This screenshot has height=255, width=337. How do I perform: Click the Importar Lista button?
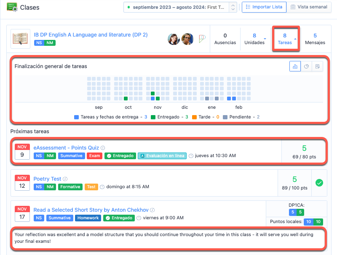coord(264,7)
